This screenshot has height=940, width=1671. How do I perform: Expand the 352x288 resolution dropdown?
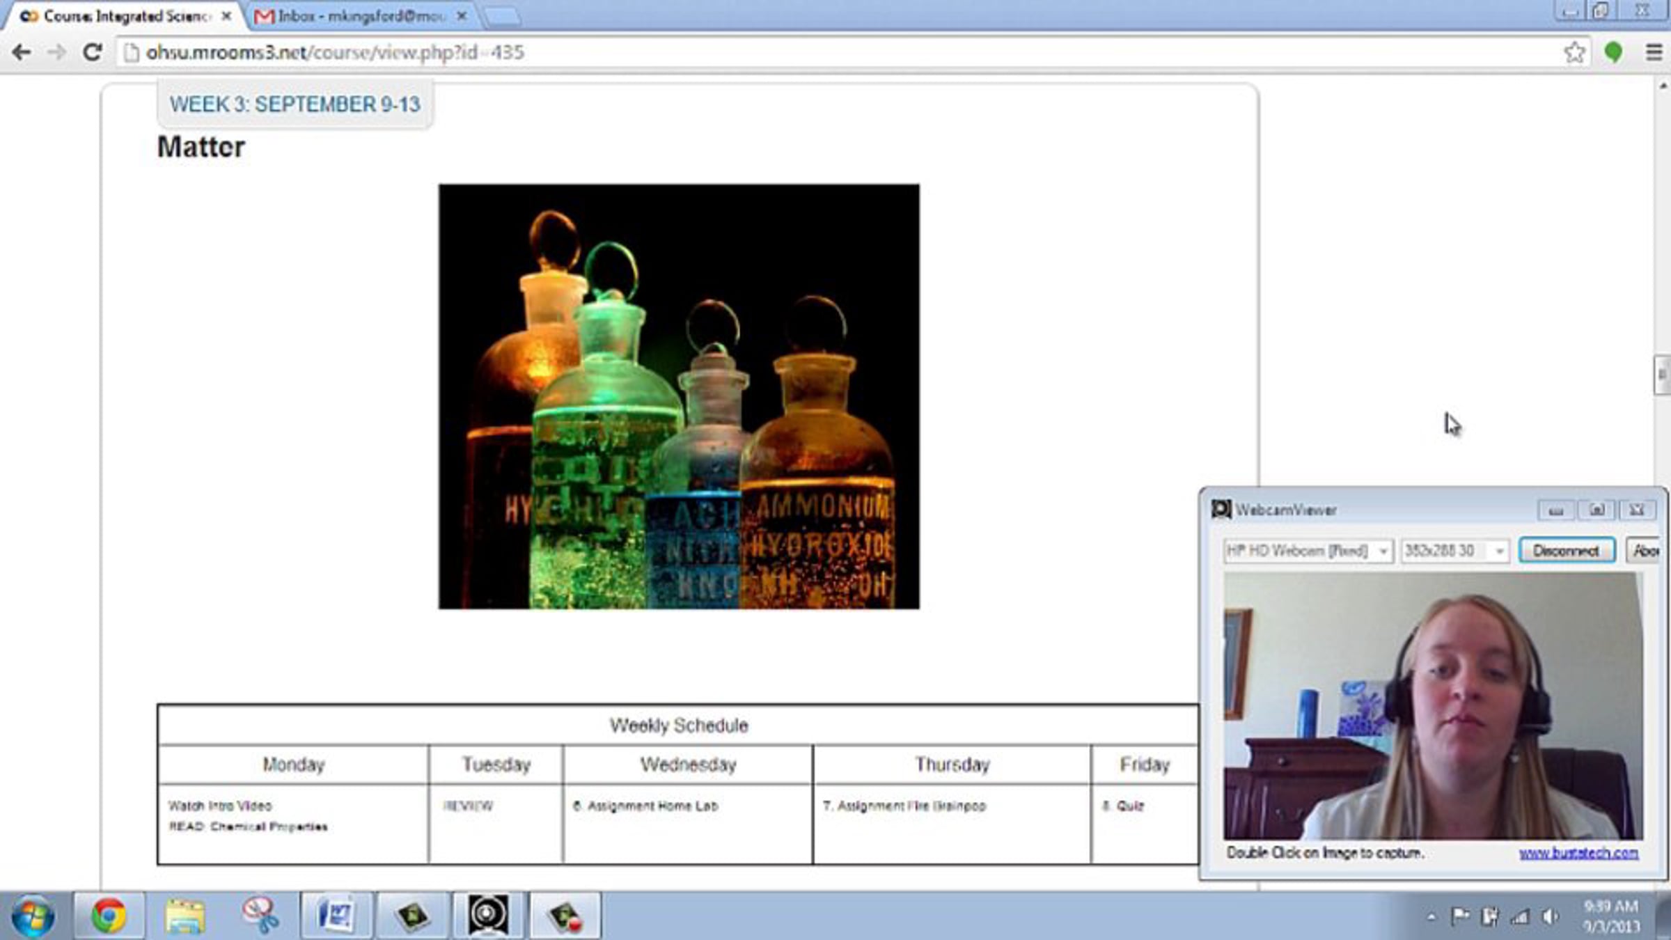[x=1498, y=551]
